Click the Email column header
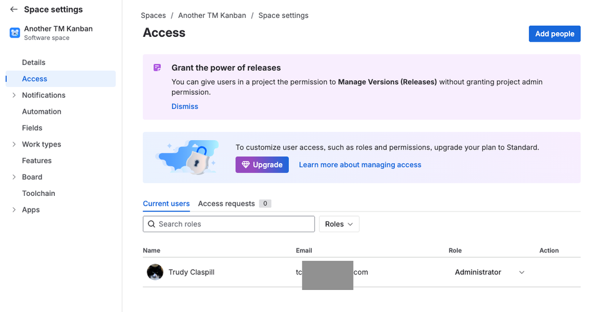 (x=304, y=251)
